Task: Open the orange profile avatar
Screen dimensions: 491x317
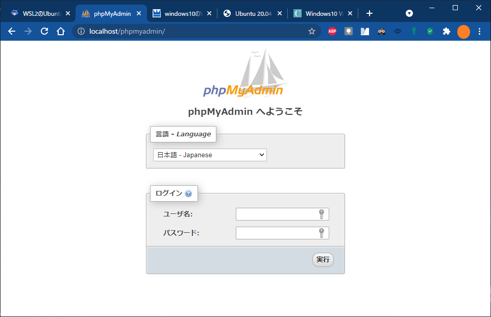Action: (x=463, y=32)
